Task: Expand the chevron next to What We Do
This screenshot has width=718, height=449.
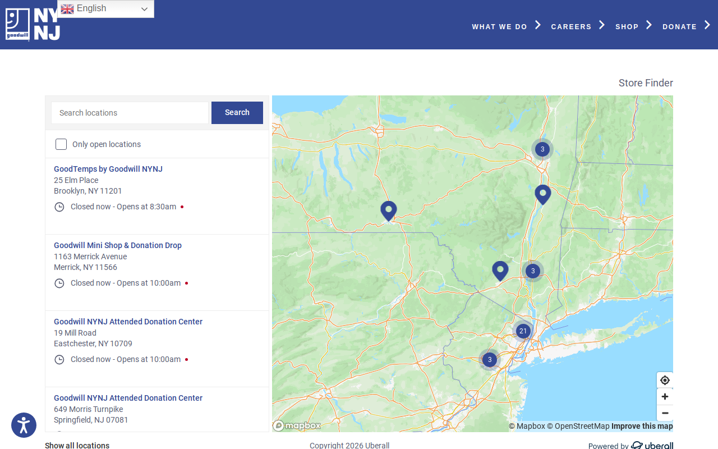Action: click(537, 25)
